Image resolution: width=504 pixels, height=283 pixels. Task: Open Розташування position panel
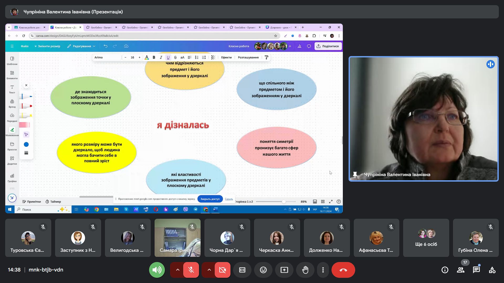point(248,57)
